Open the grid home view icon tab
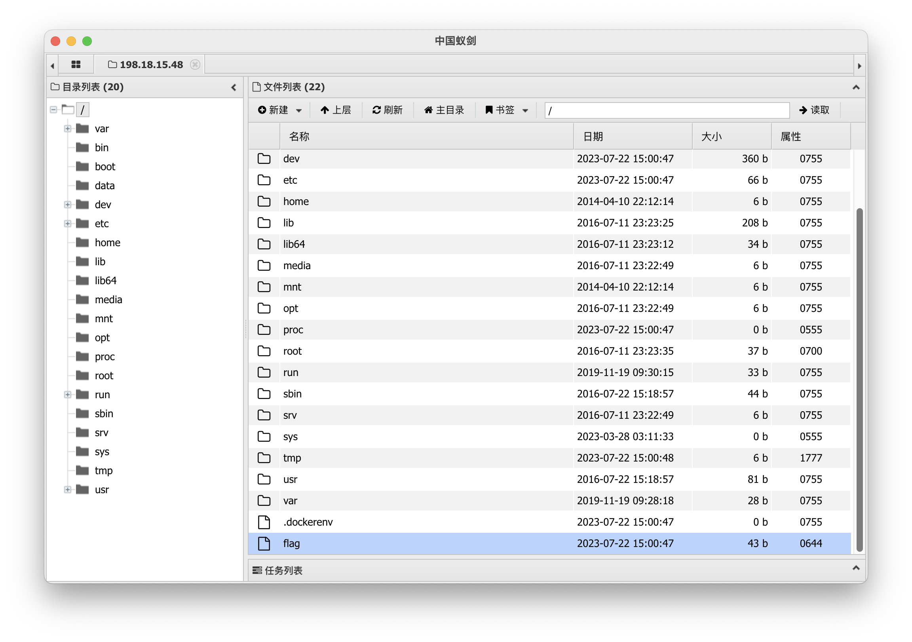The image size is (912, 642). coord(76,65)
